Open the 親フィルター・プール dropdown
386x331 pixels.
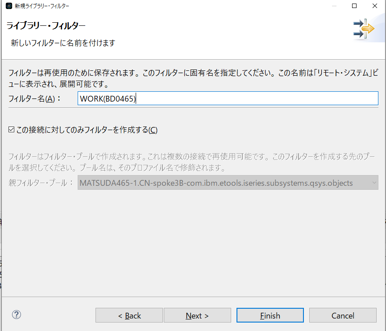click(x=228, y=183)
